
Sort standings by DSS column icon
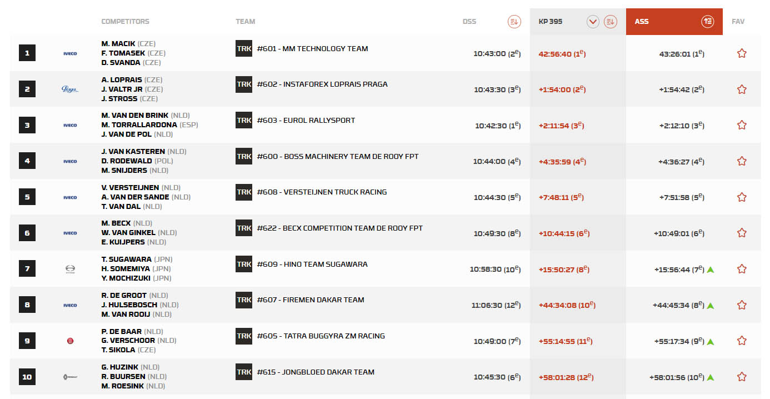point(514,22)
